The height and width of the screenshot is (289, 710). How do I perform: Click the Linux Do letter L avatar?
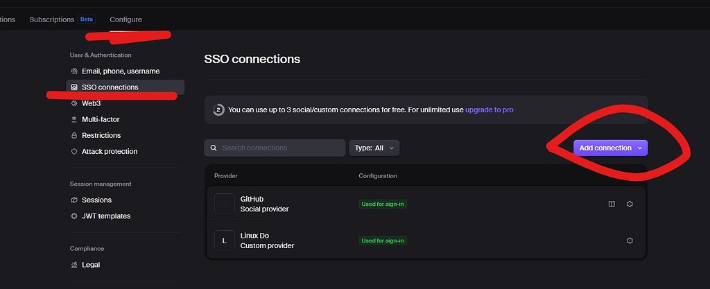pyautogui.click(x=224, y=240)
